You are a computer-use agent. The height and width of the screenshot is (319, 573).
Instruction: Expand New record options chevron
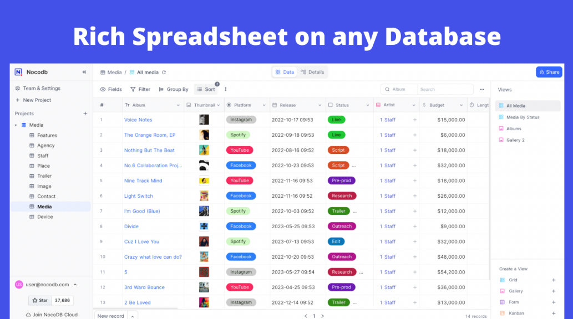132,316
